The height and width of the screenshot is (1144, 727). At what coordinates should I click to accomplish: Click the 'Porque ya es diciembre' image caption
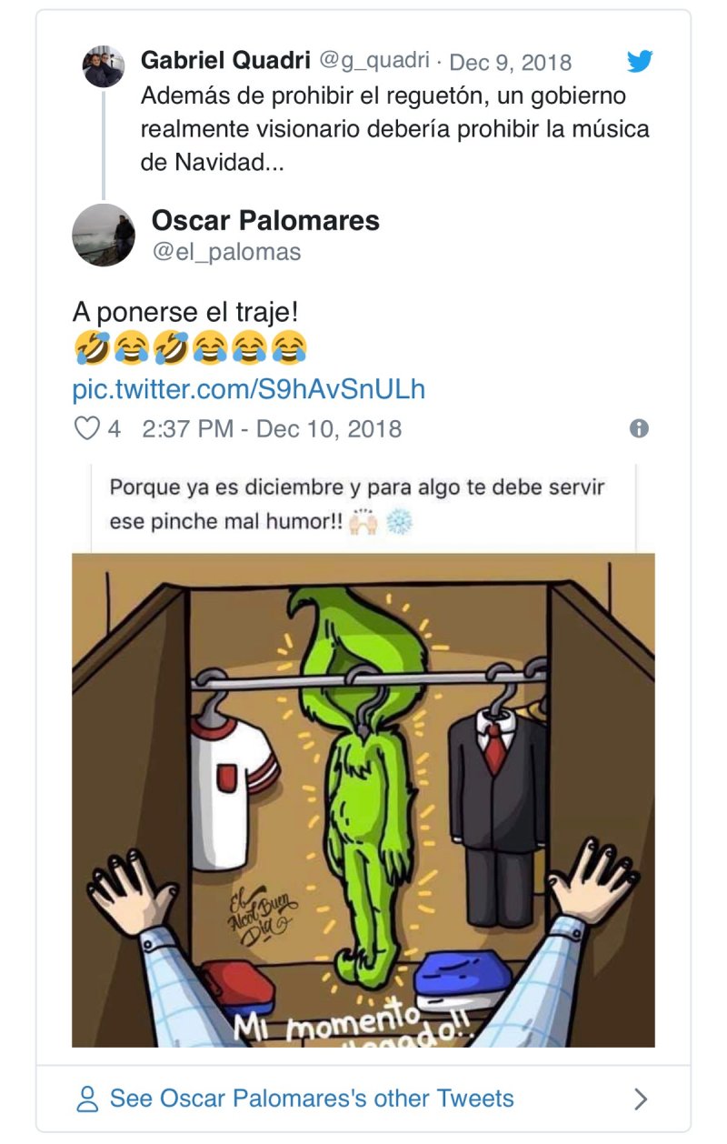coord(357,505)
